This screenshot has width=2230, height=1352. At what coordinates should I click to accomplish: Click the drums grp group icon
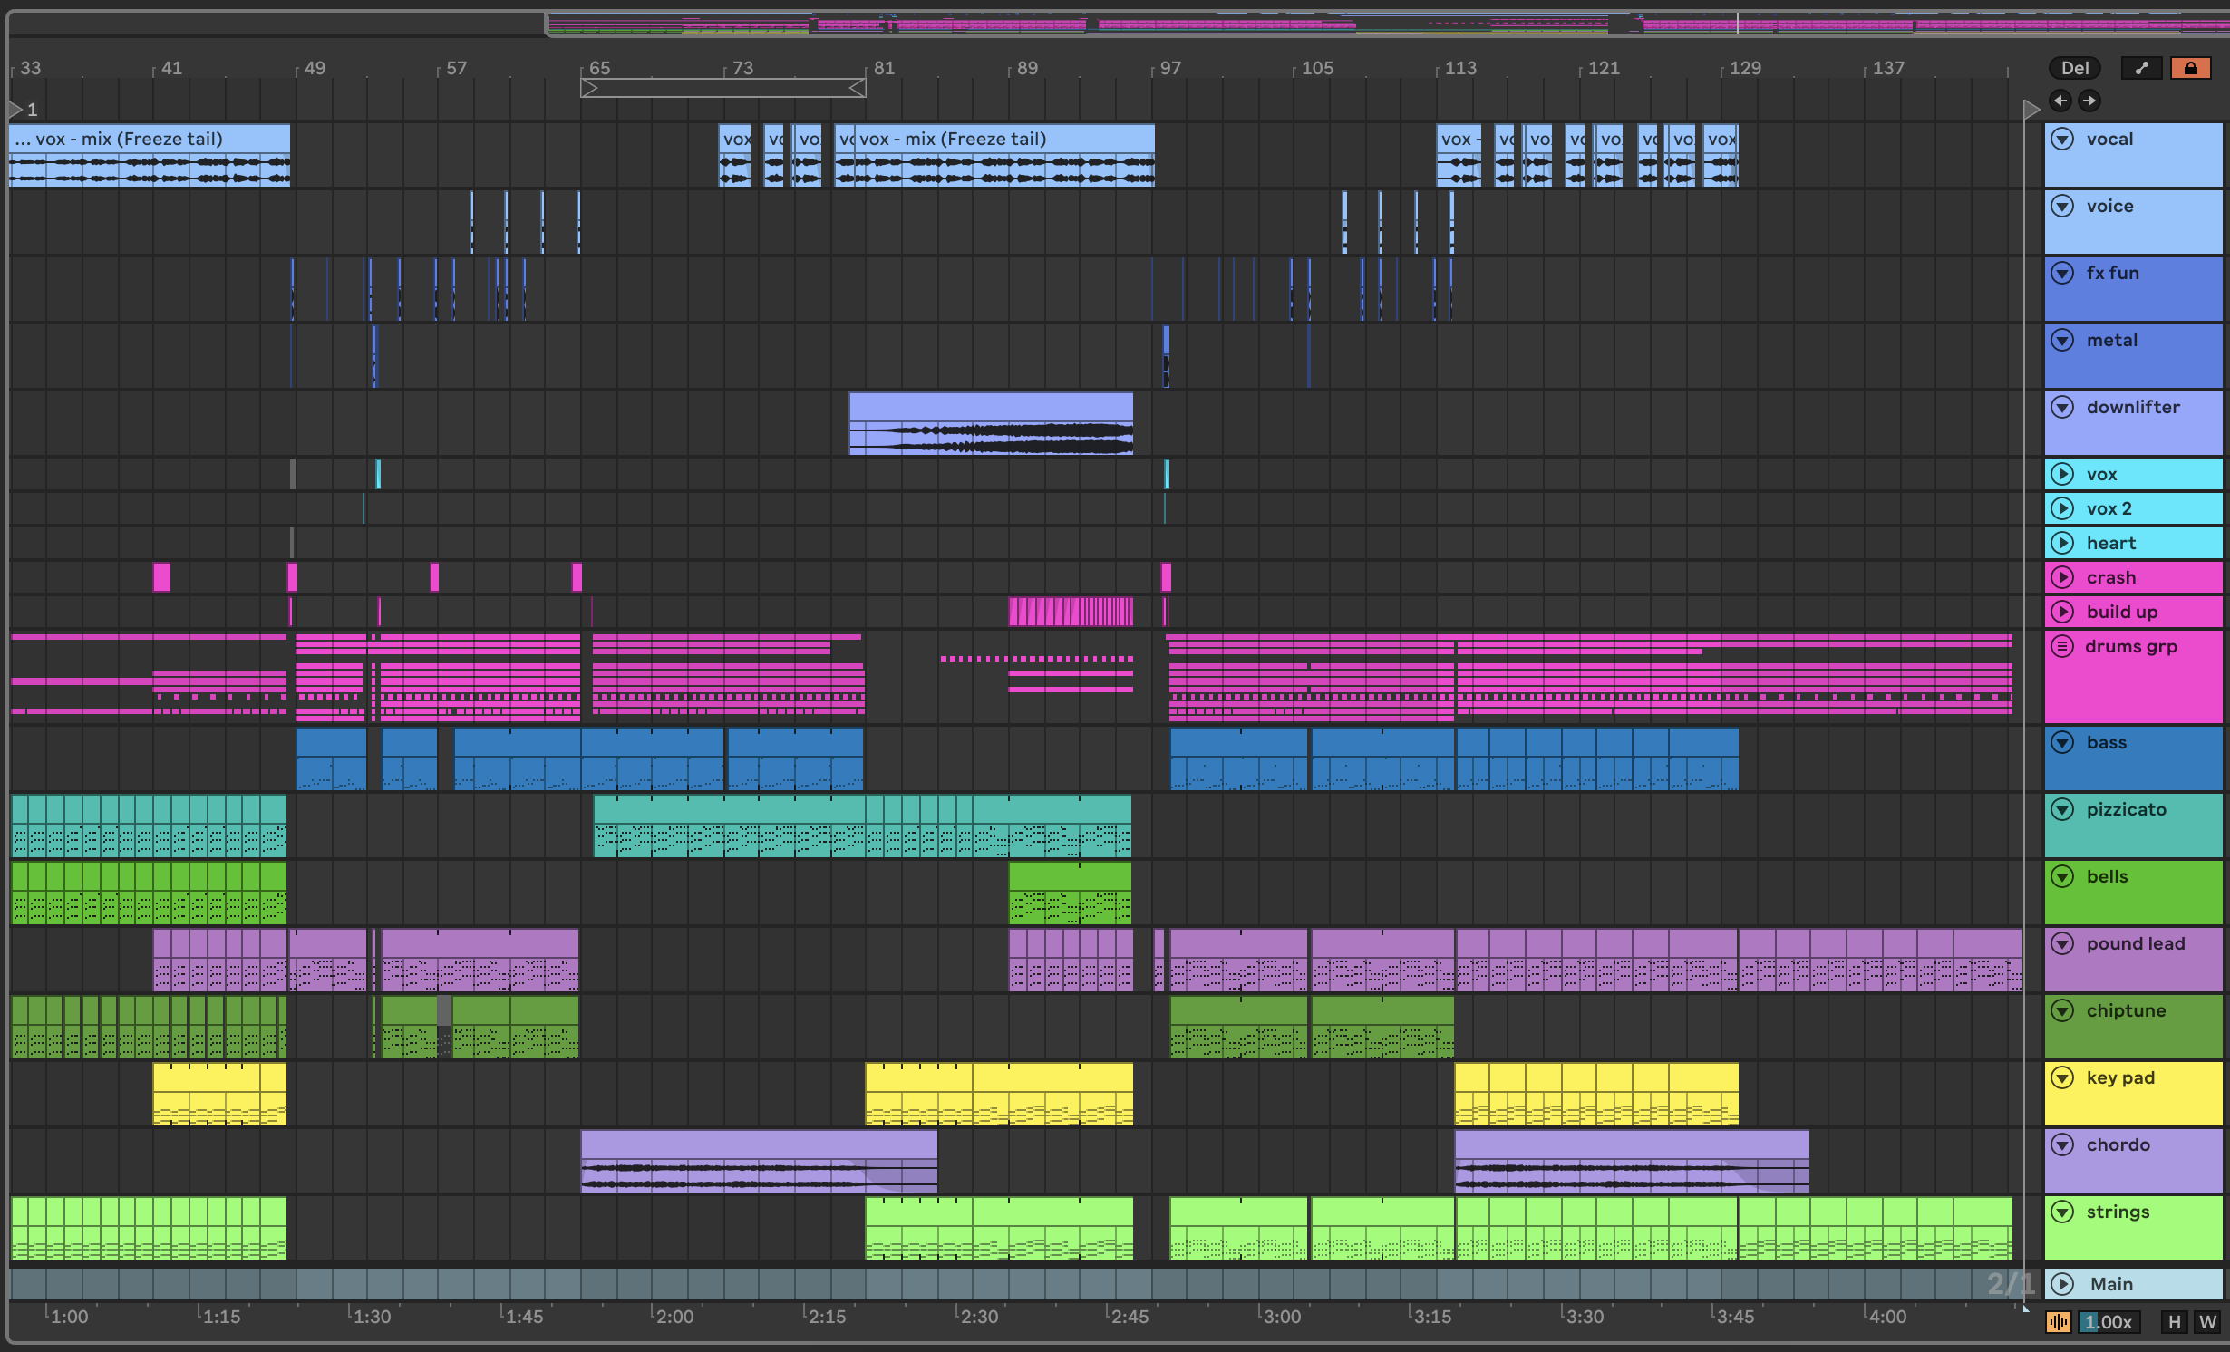pos(2062,646)
